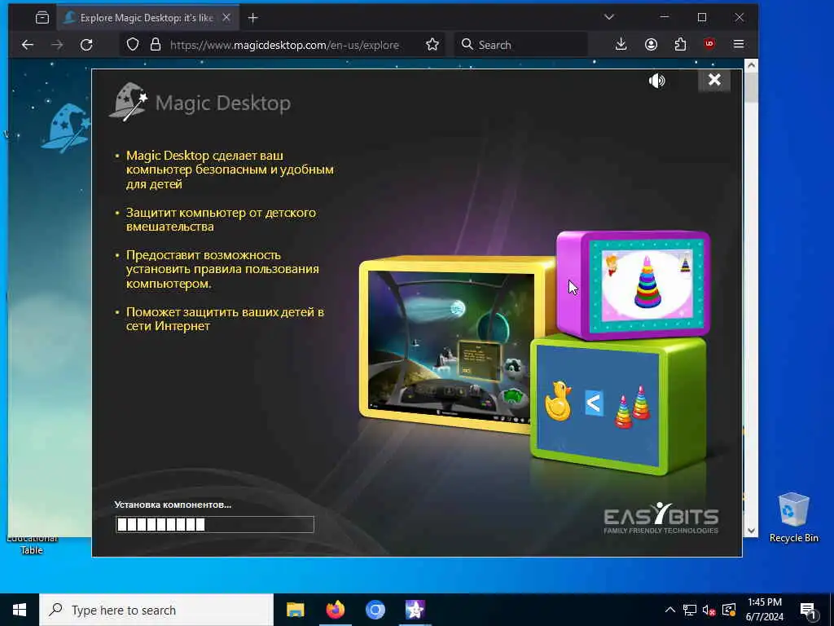Screen dimensions: 834x626
Task: Open the Firefox hamburger menu
Action: [x=739, y=45]
